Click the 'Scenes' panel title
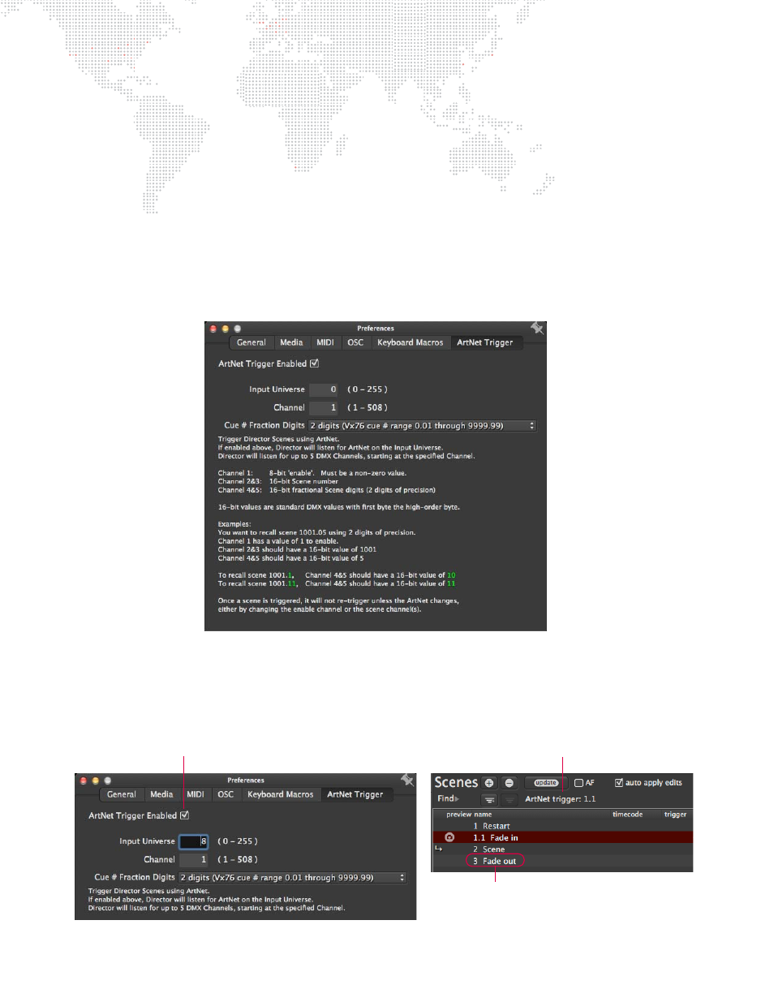The image size is (774, 1002). pyautogui.click(x=456, y=782)
